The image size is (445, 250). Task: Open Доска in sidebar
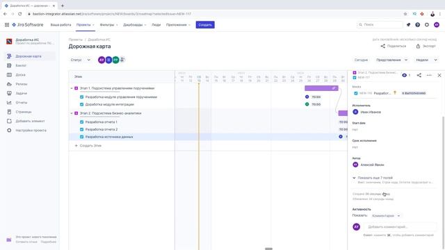[31, 75]
